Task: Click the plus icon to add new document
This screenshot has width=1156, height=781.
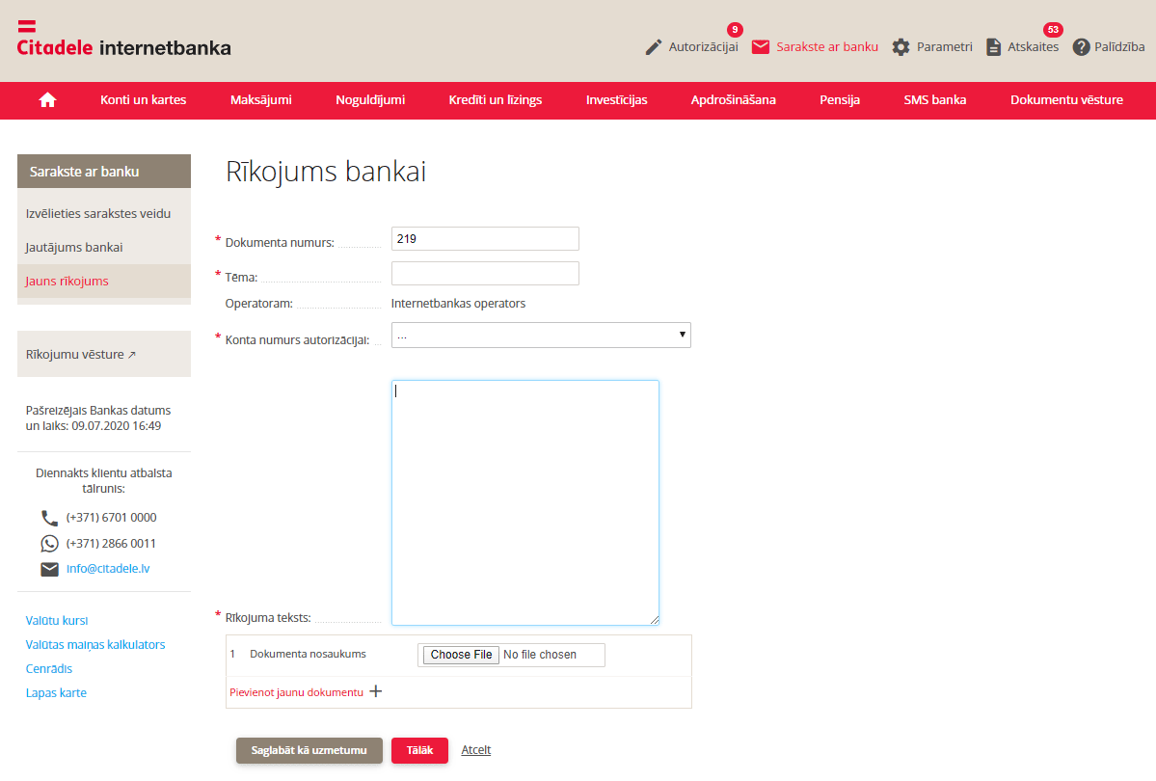Action: point(376,691)
